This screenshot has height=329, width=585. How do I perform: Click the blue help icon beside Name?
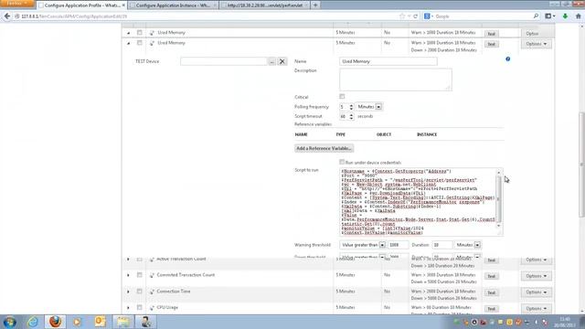pyautogui.click(x=508, y=58)
